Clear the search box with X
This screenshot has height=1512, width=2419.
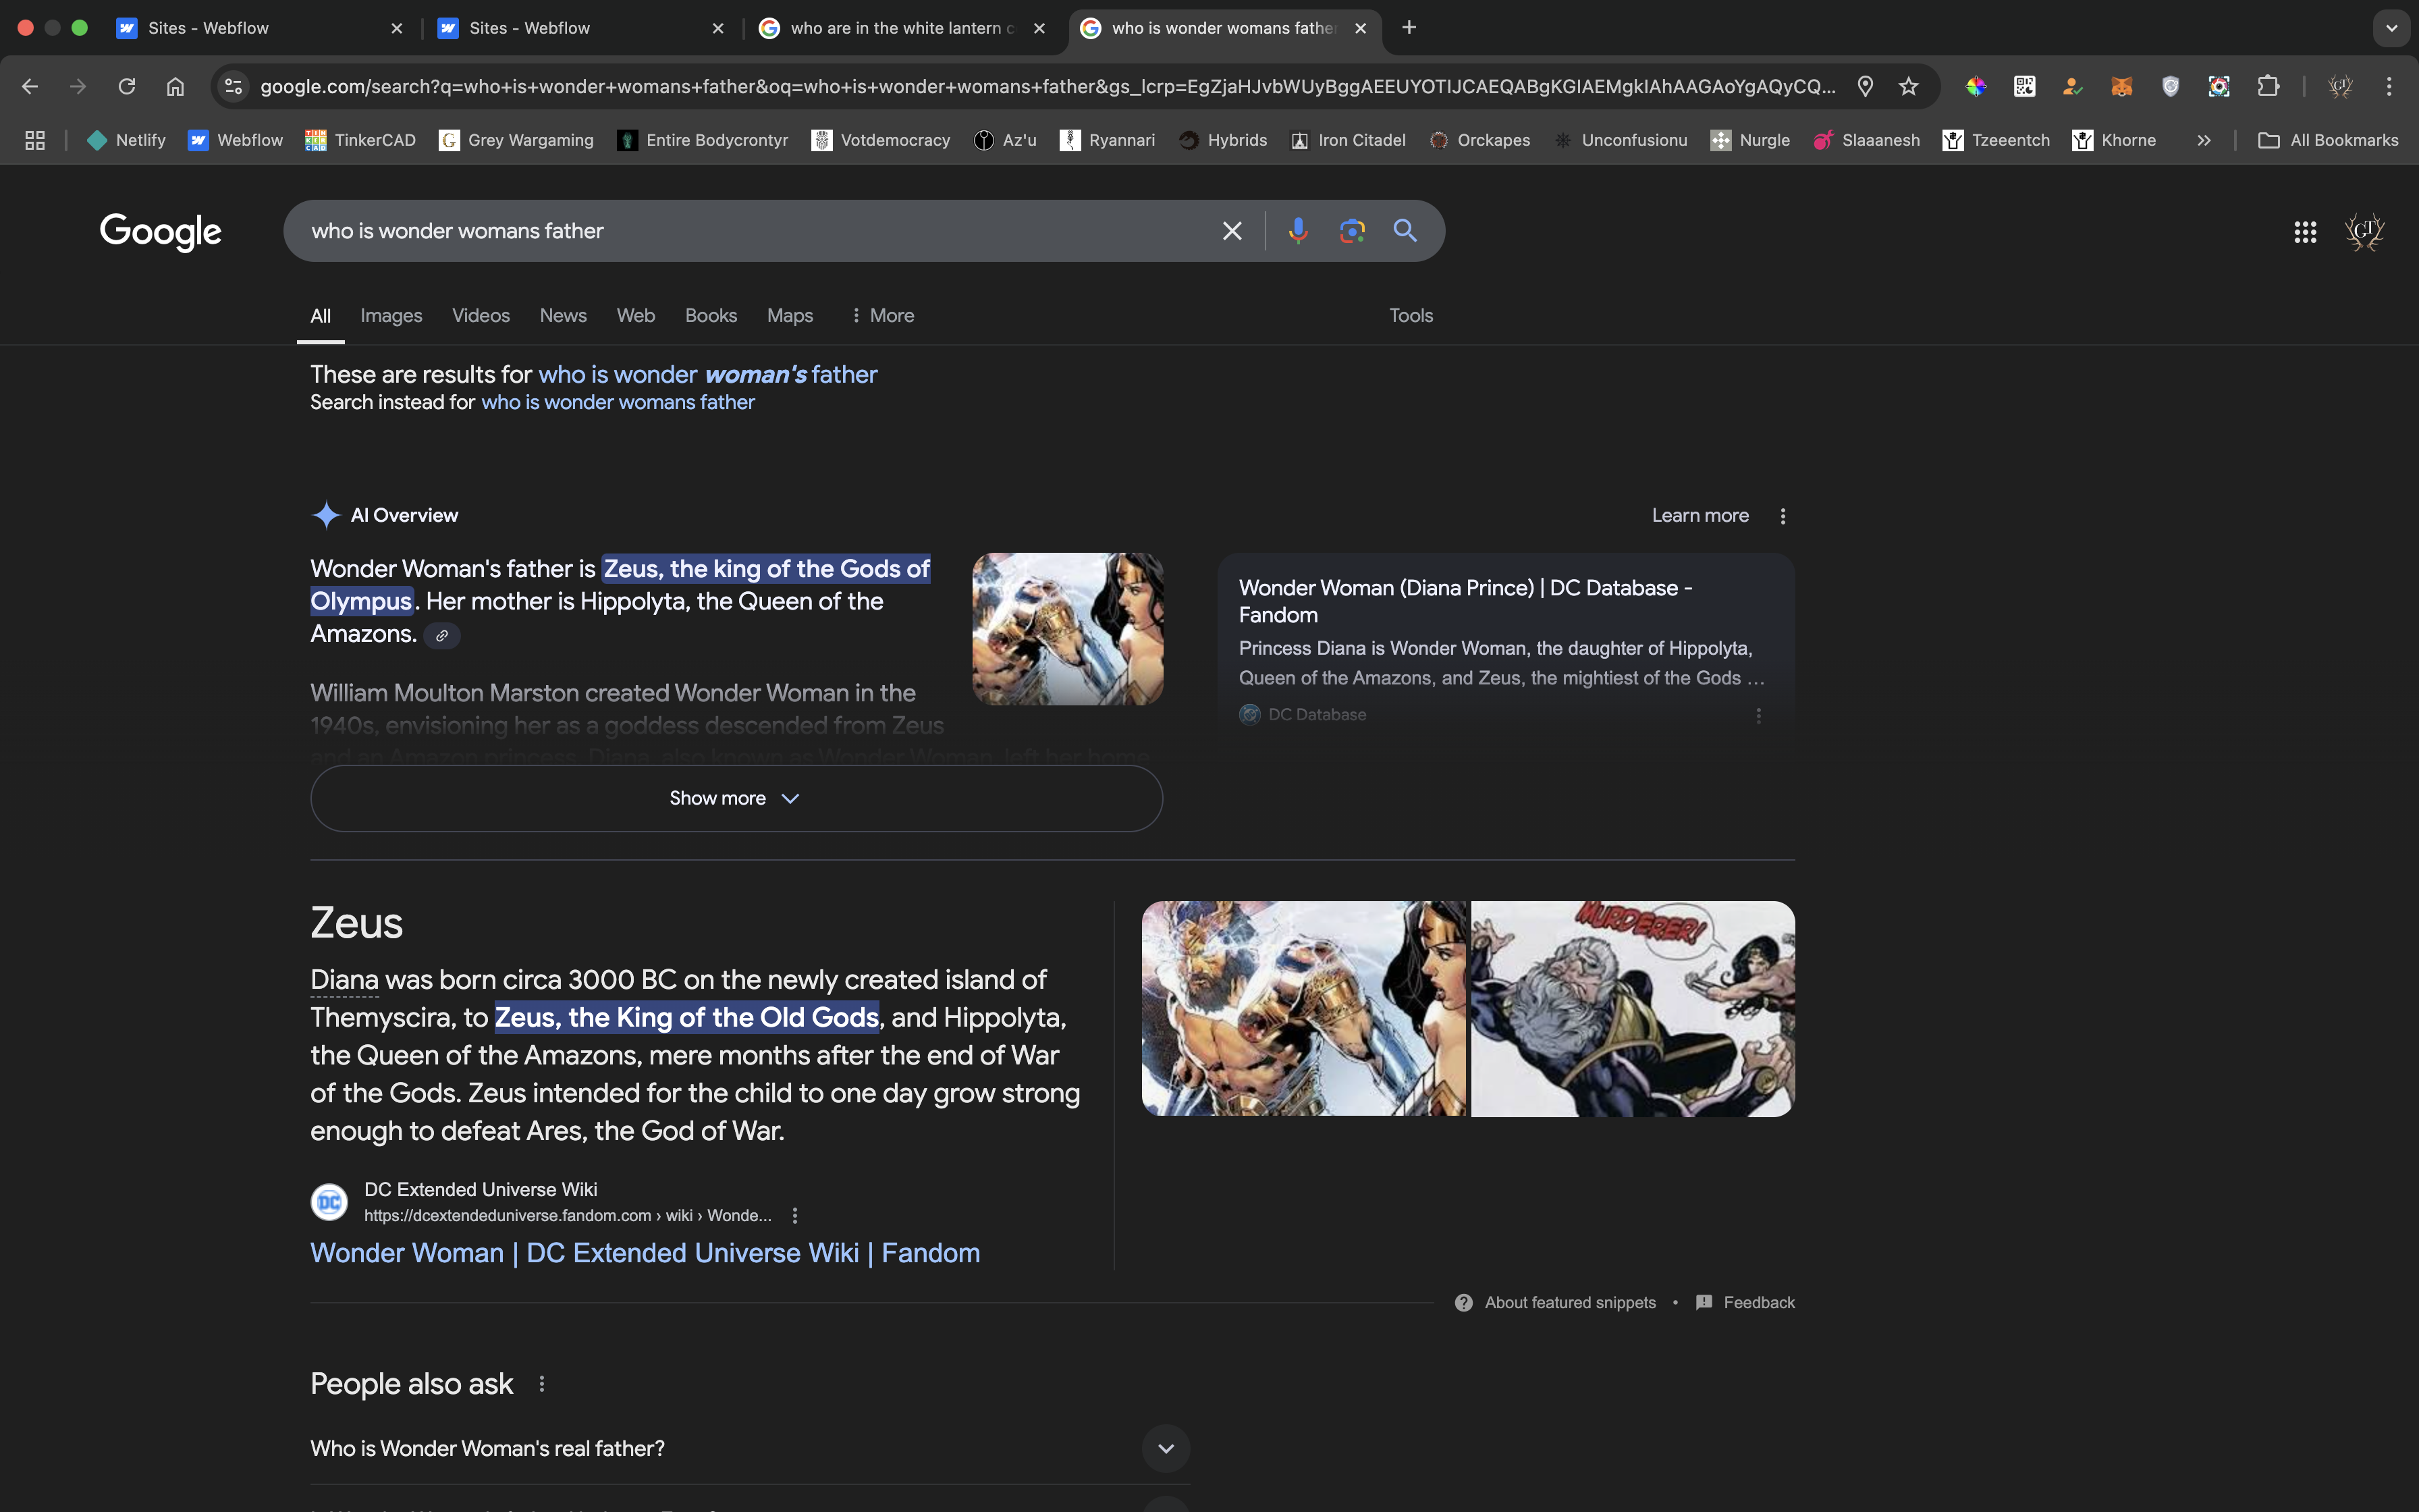(1232, 231)
